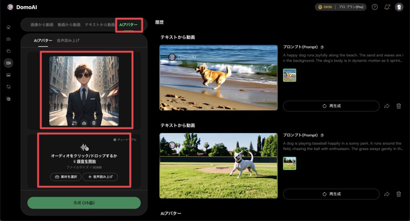Open the layered copy icon in sidebar
This screenshot has height=221, width=410.
[8, 99]
